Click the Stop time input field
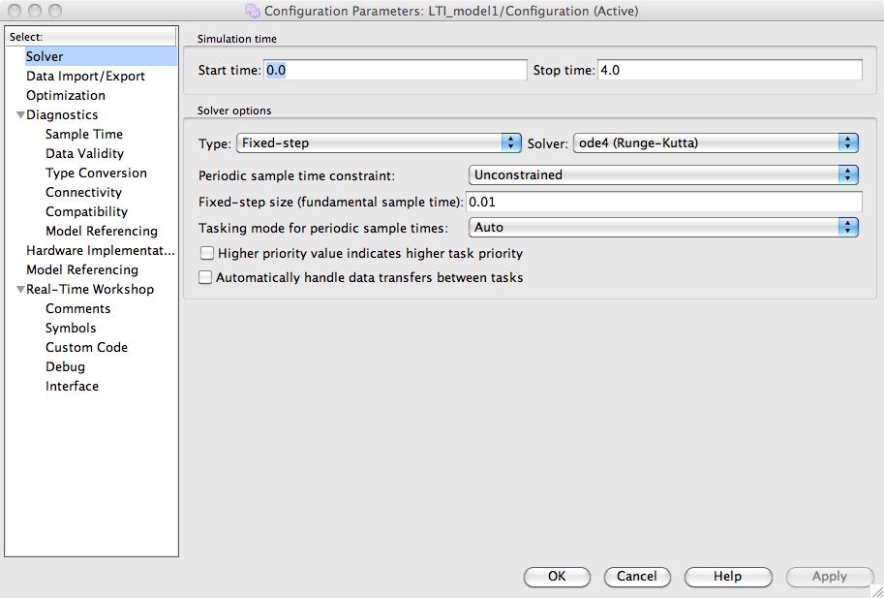 point(729,71)
